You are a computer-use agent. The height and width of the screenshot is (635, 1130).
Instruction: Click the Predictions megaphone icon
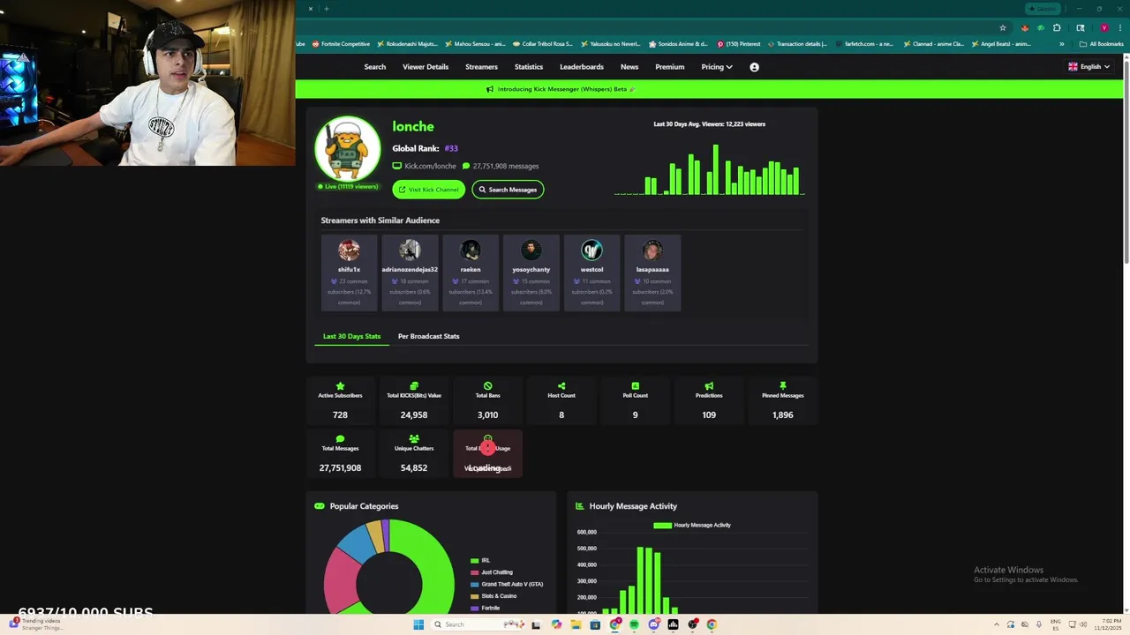point(709,386)
